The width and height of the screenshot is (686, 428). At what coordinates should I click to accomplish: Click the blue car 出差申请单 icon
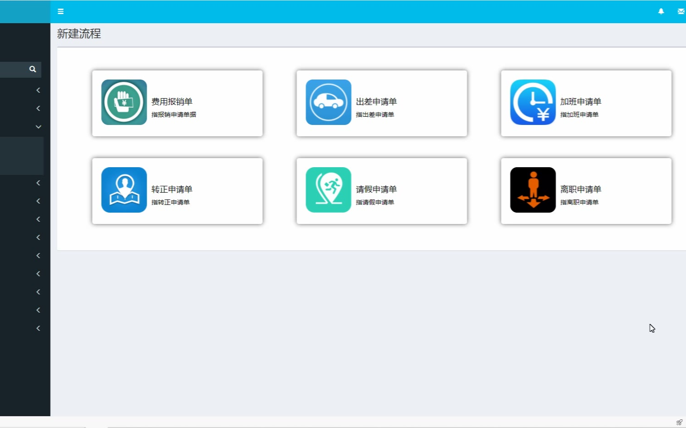(328, 102)
